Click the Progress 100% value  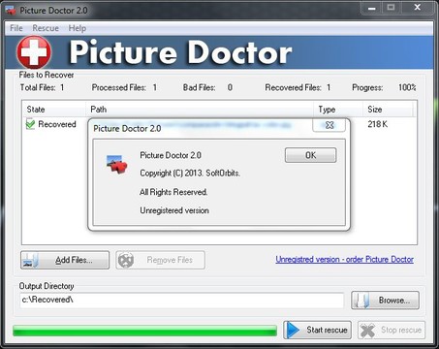click(x=407, y=87)
